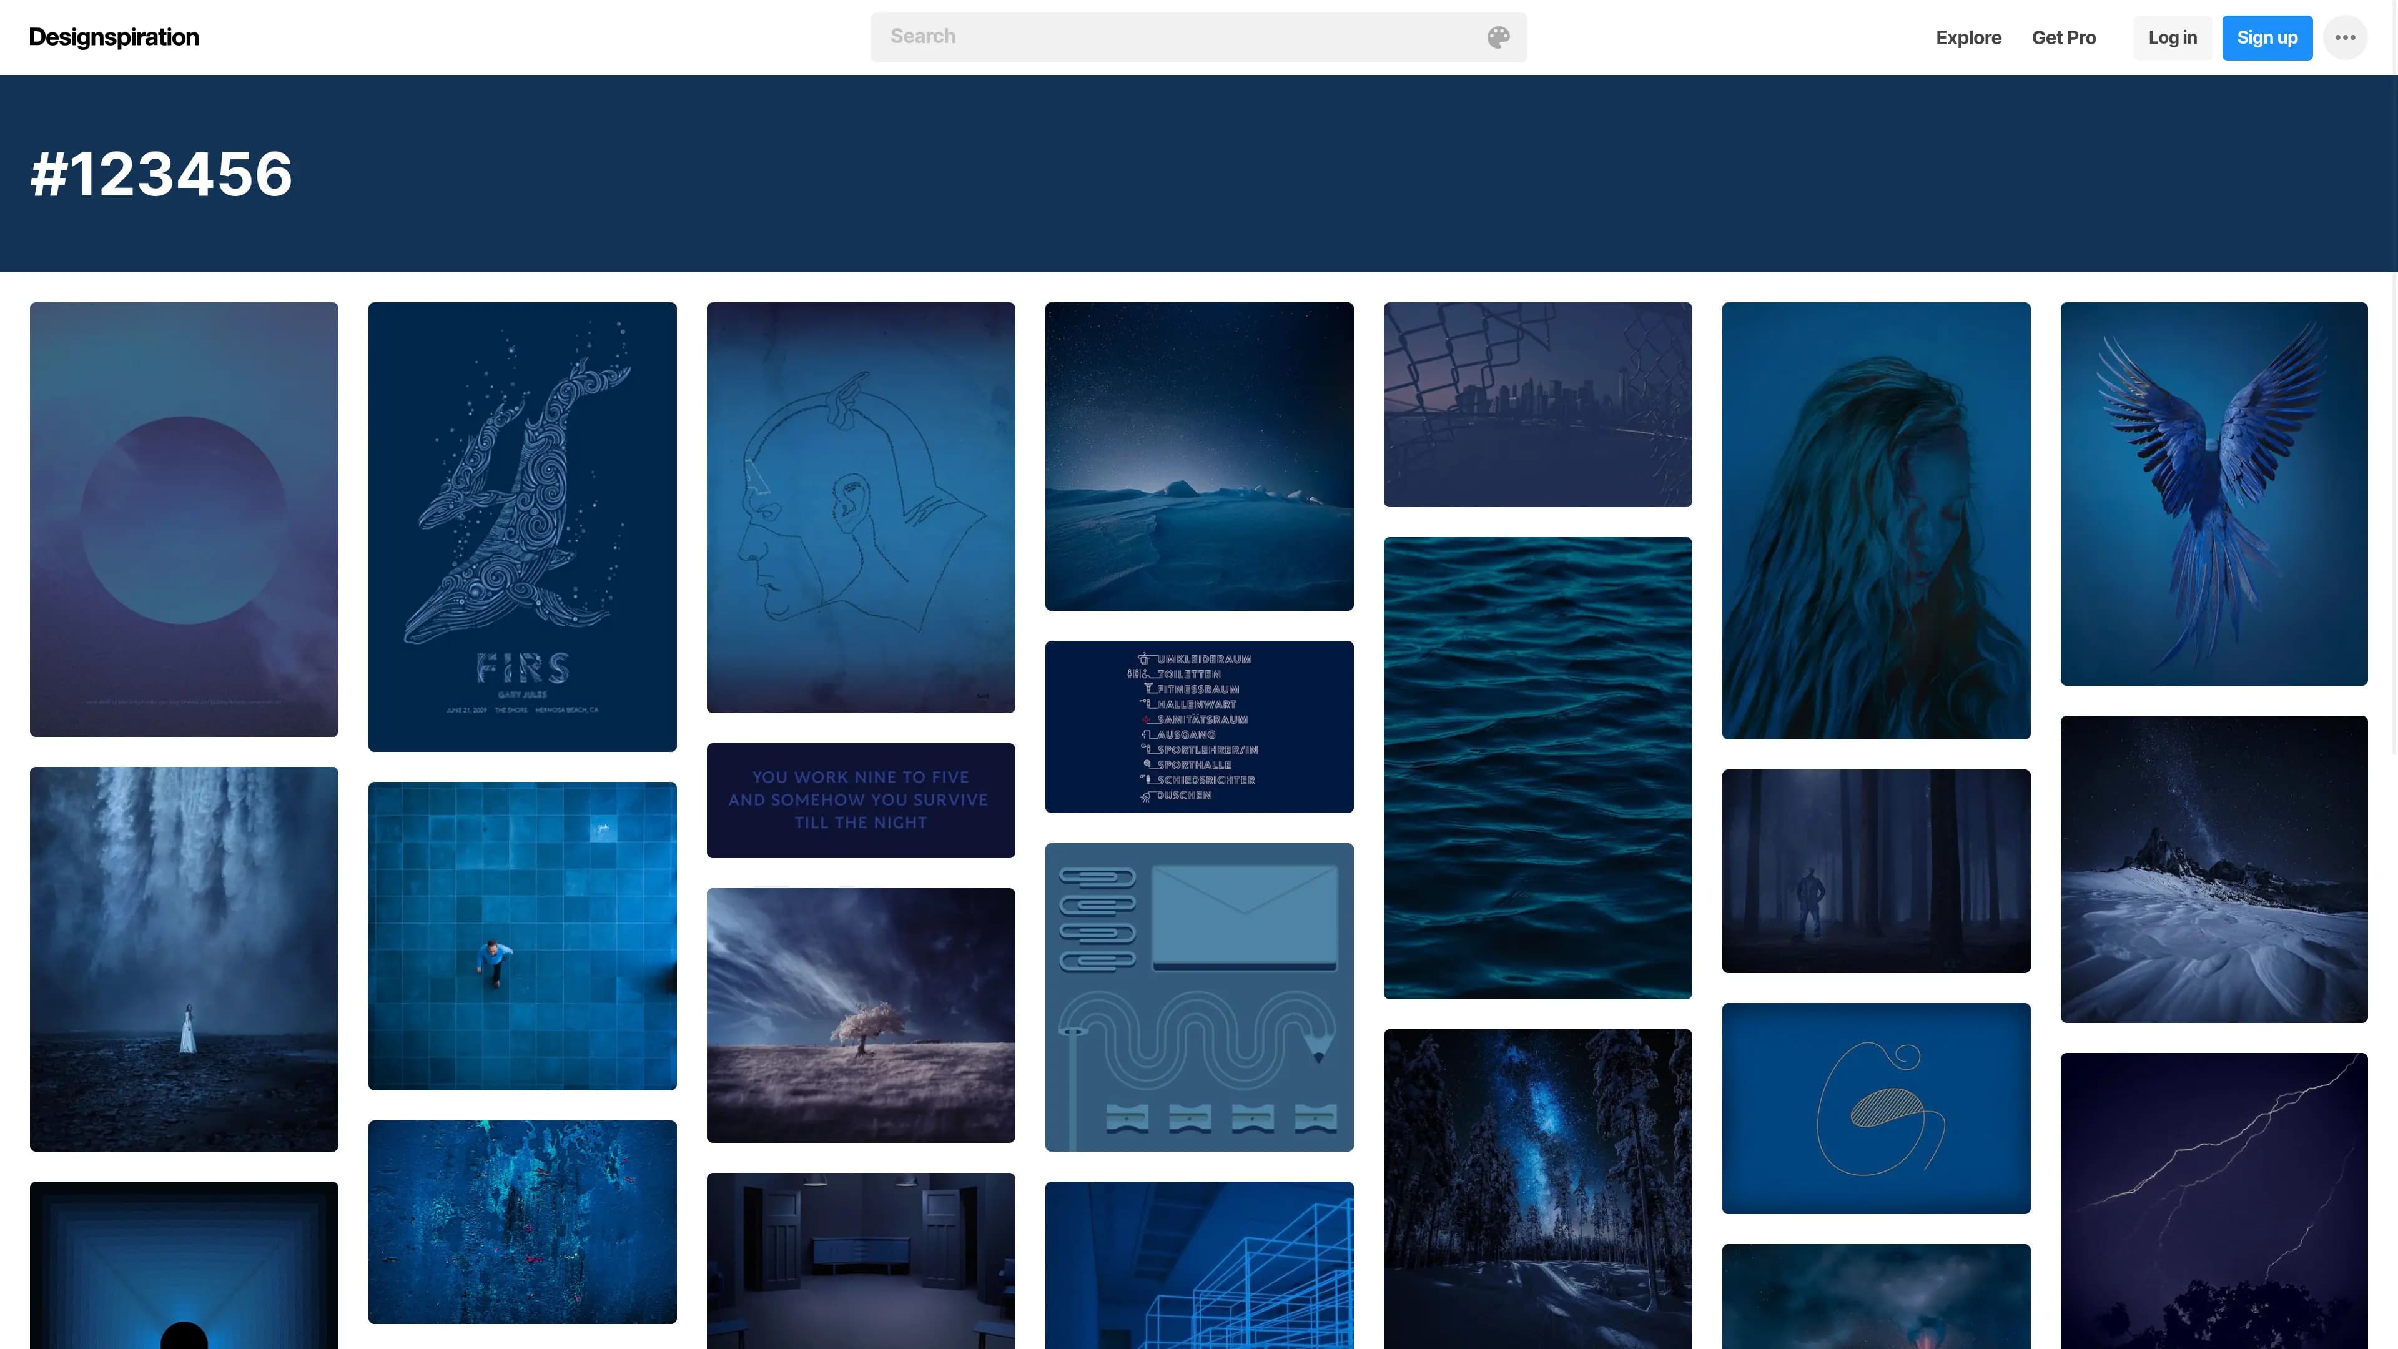Image resolution: width=2398 pixels, height=1349 pixels.
Task: Open the woman in white dress waterfall thumbnail
Action: point(184,959)
